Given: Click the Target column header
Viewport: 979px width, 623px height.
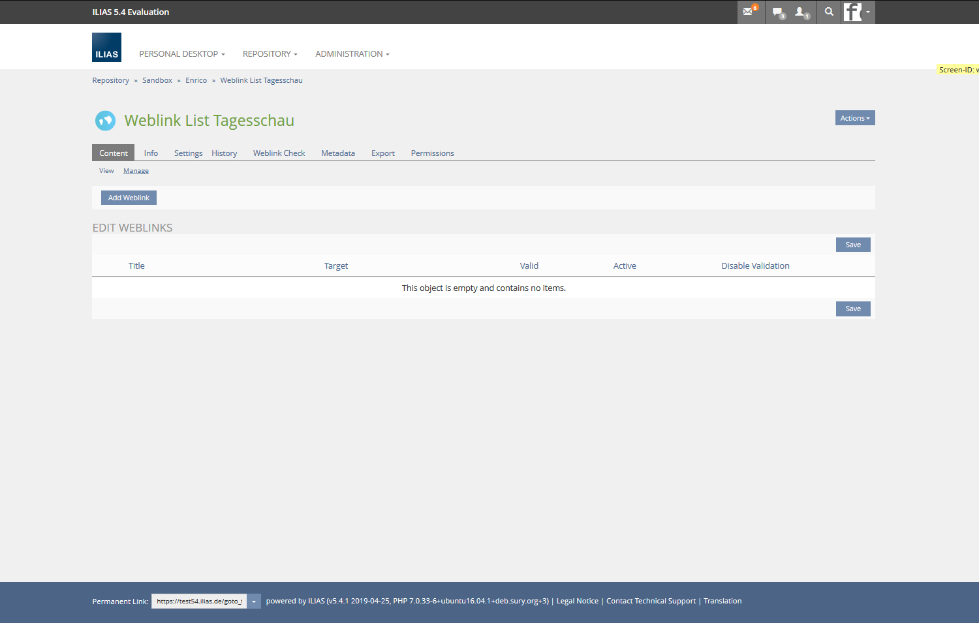Looking at the screenshot, I should click(336, 266).
